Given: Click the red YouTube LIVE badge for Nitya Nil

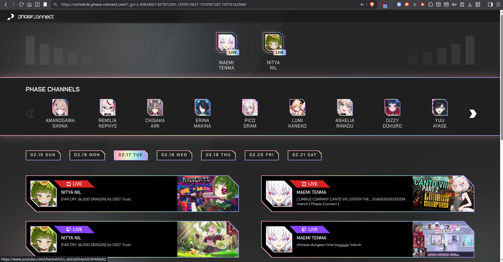Looking at the screenshot, I should pos(74,184).
